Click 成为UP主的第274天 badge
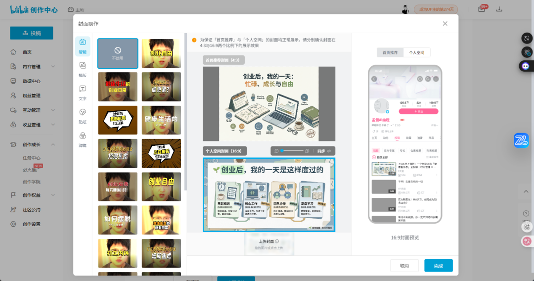534x281 pixels. click(x=436, y=9)
